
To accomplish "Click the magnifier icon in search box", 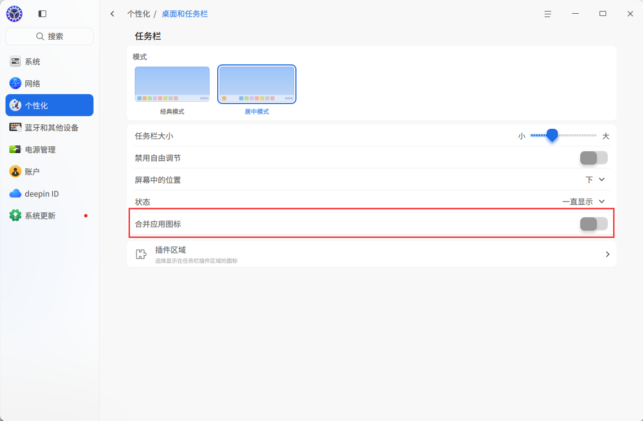I will [40, 36].
